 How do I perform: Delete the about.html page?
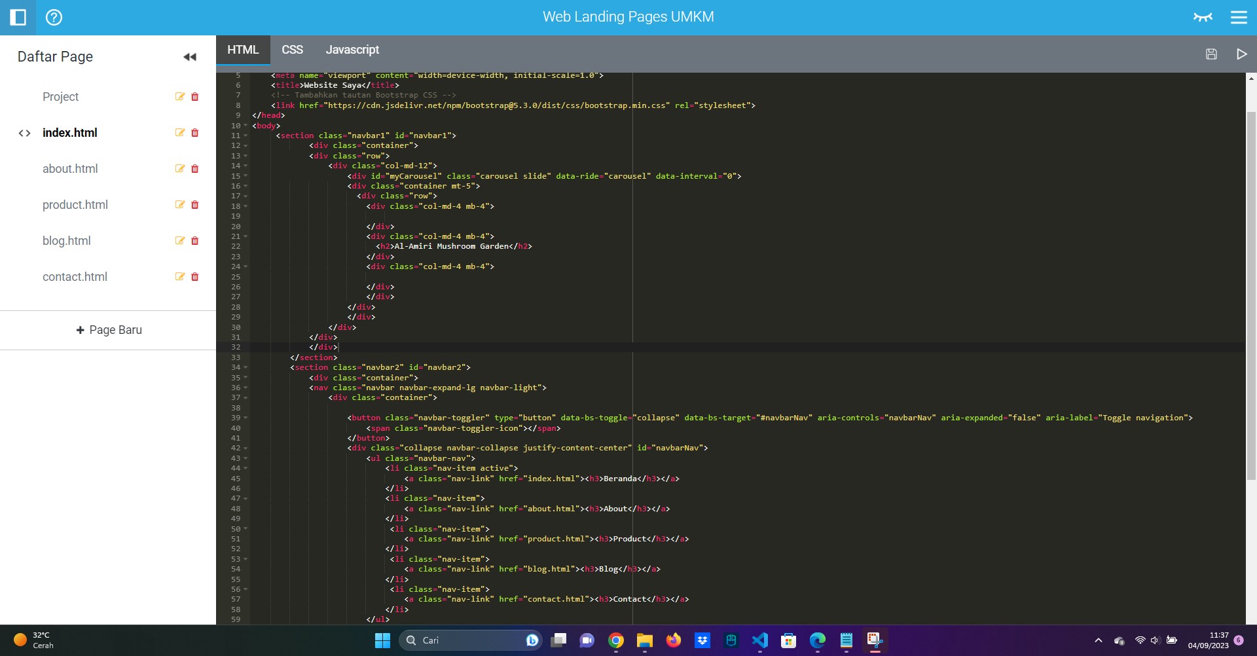point(194,169)
